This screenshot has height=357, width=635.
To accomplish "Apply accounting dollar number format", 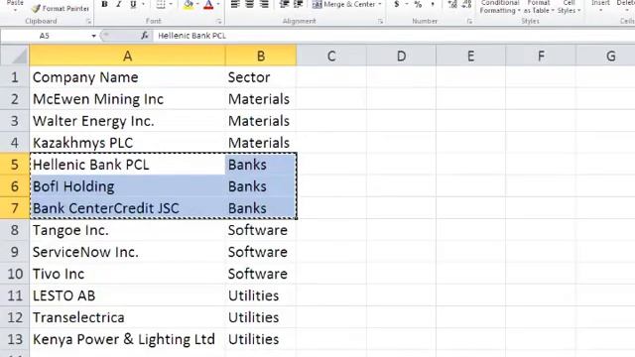I will (397, 4).
